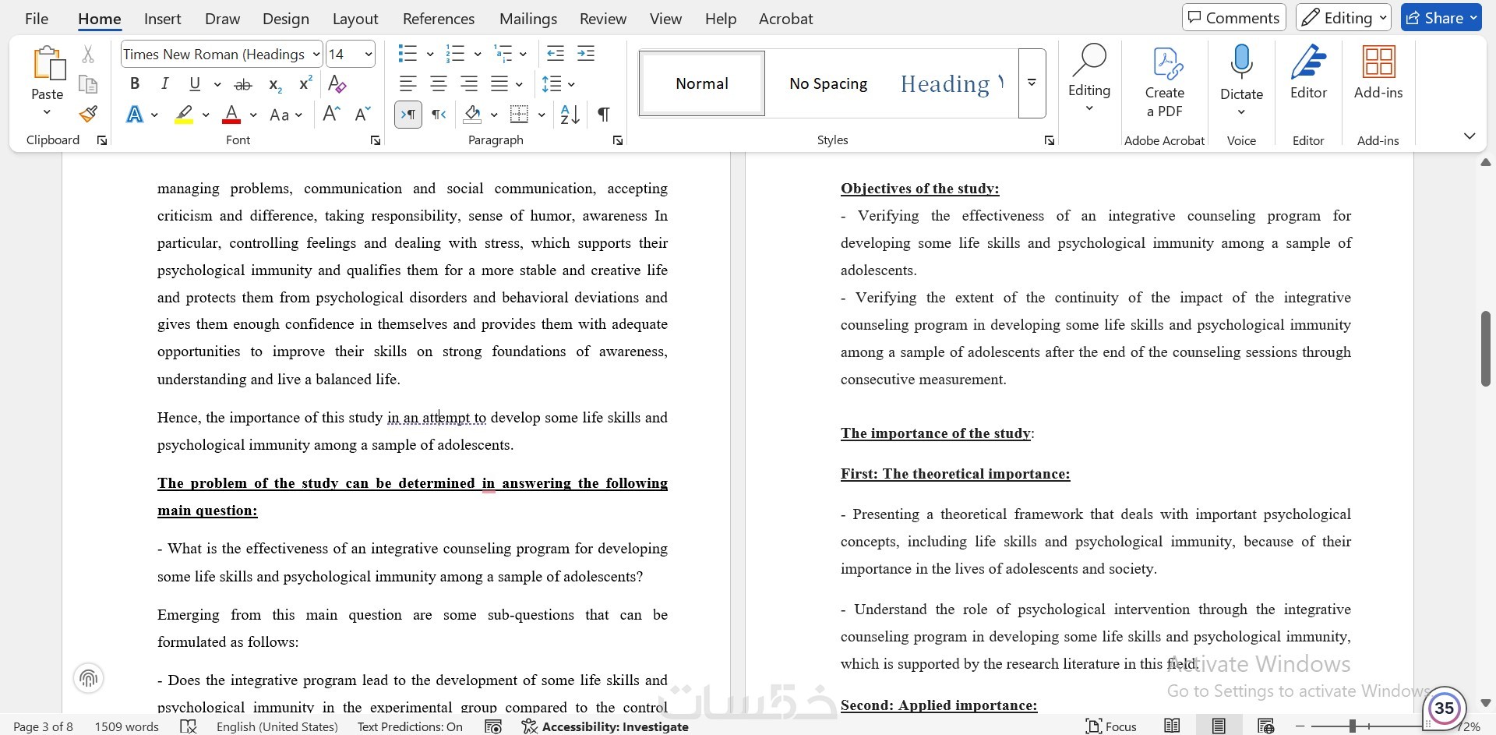Toggle italic formatting
The width and height of the screenshot is (1496, 735).
(164, 84)
